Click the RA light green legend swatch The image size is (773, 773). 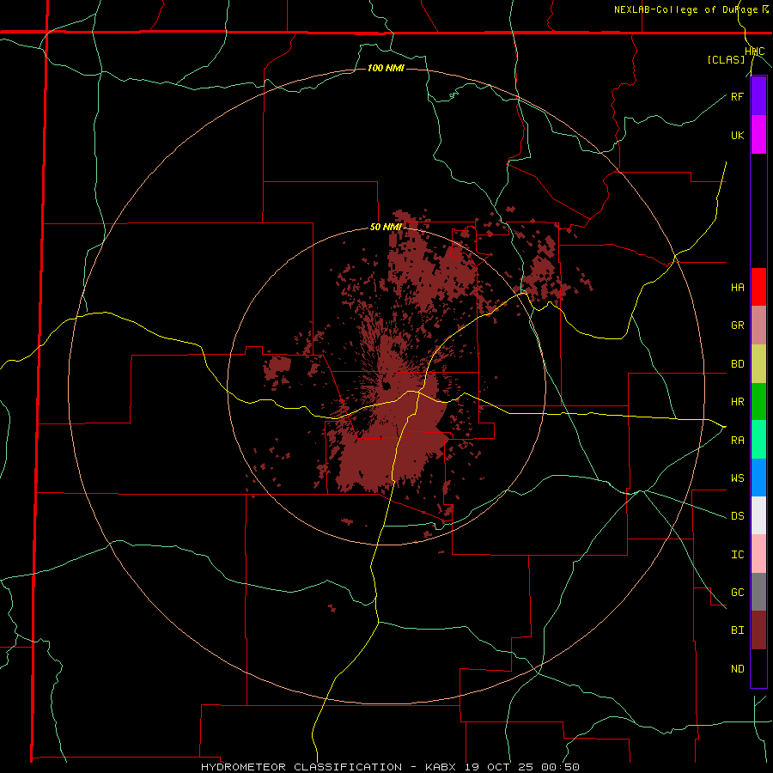758,440
